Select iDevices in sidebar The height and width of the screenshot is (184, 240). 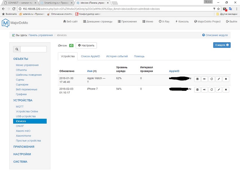coord(30,121)
